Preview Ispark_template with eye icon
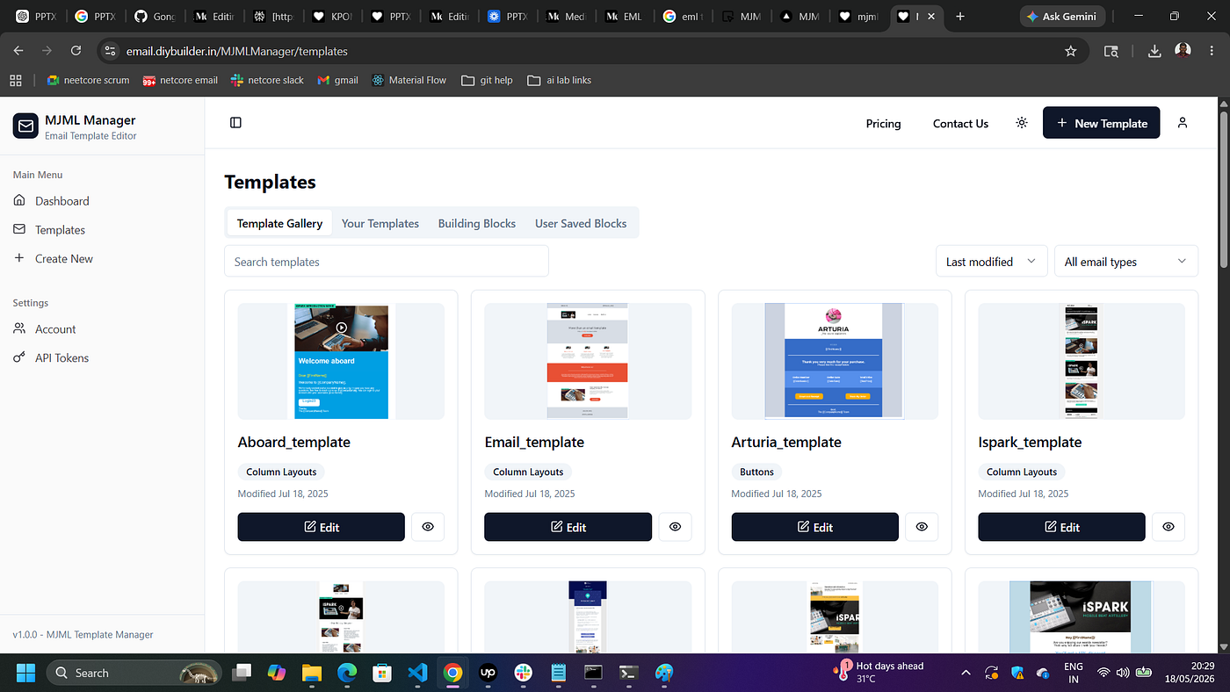The height and width of the screenshot is (692, 1230). [1168, 527]
